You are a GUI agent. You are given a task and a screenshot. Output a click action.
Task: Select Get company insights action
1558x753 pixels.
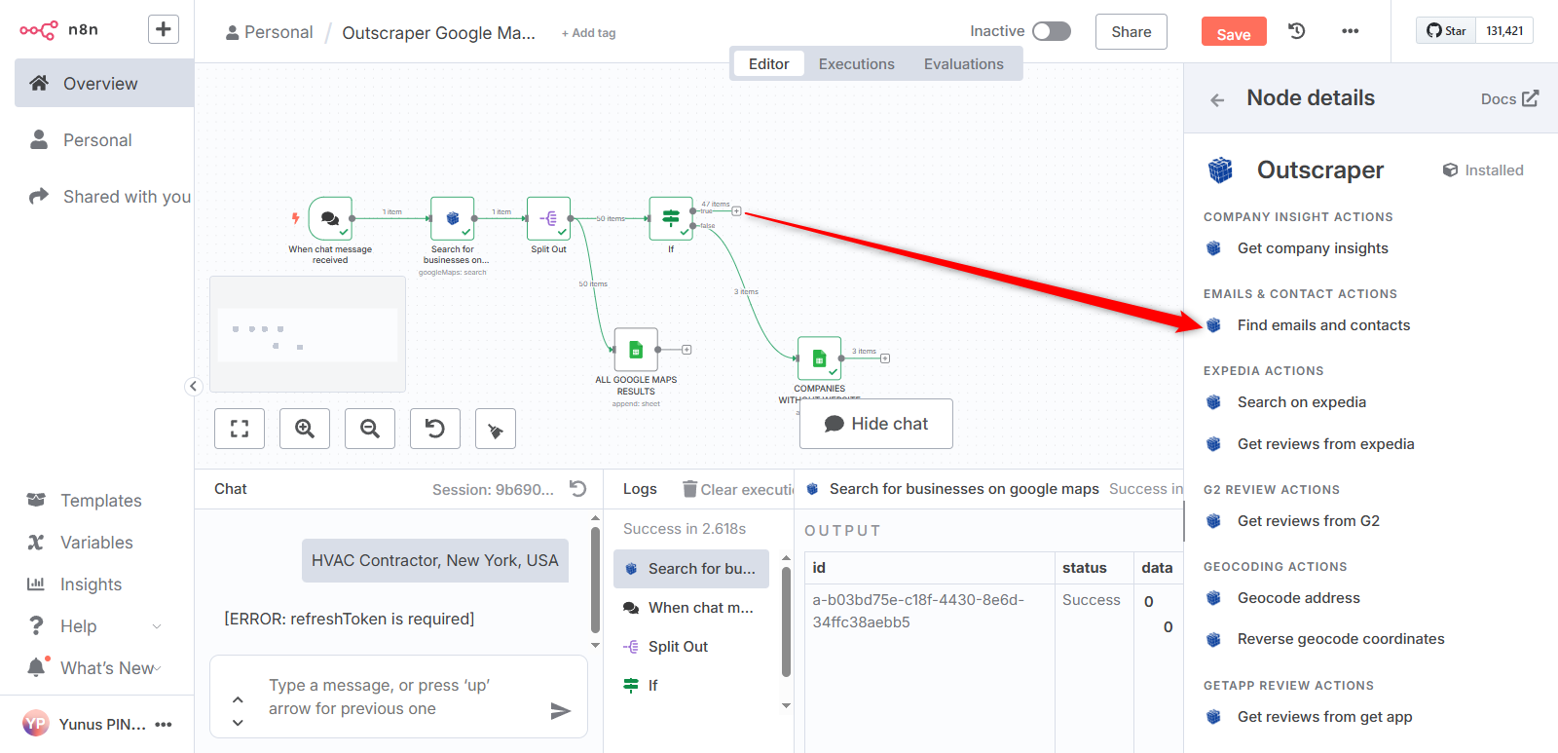click(x=1313, y=248)
